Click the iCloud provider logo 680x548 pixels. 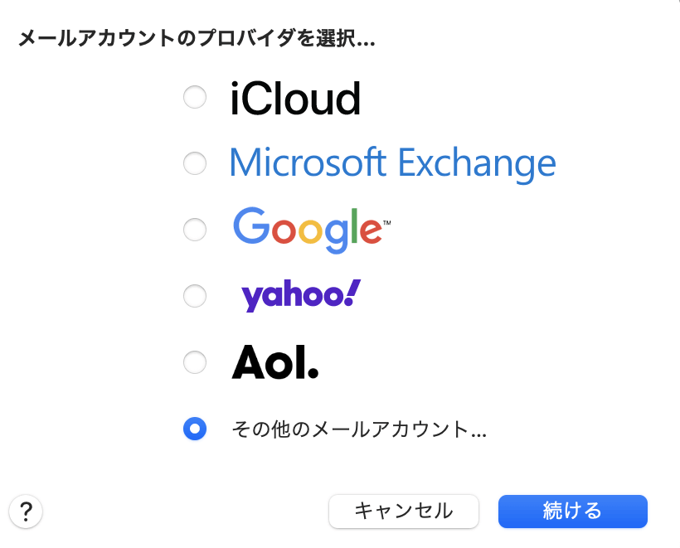(296, 97)
